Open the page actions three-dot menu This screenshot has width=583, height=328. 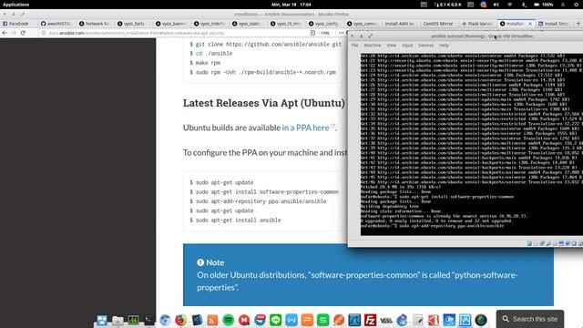pyautogui.click(x=341, y=33)
